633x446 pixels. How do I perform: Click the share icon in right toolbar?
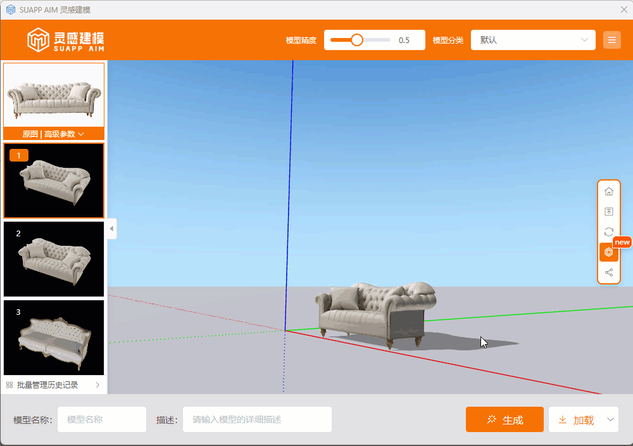[609, 272]
